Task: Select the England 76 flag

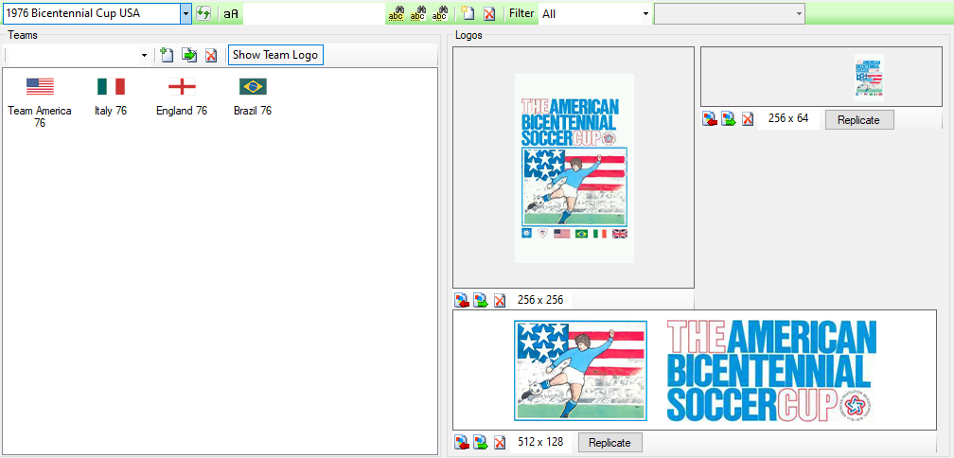Action: point(182,86)
